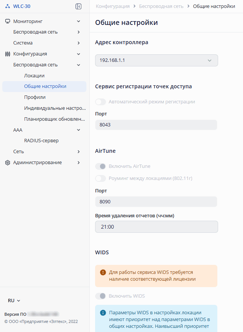
Task: Toggle the Включить AirTune switch
Action: click(x=101, y=166)
